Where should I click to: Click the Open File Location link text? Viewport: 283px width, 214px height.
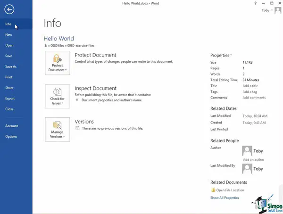[x=230, y=190]
